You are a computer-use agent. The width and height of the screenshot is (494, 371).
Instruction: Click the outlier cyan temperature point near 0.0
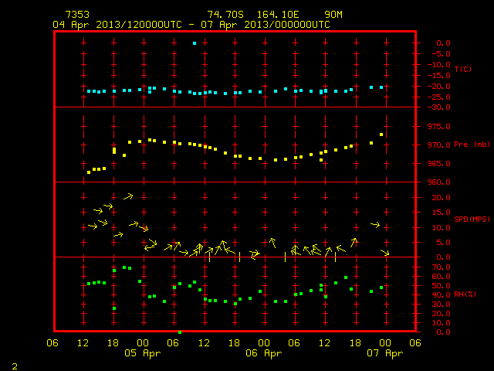tap(195, 43)
